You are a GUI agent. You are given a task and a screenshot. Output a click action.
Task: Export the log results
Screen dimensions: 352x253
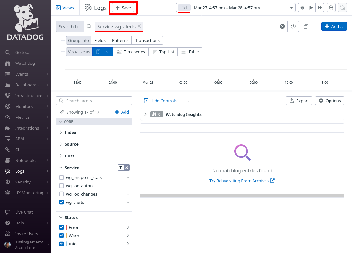click(x=299, y=101)
